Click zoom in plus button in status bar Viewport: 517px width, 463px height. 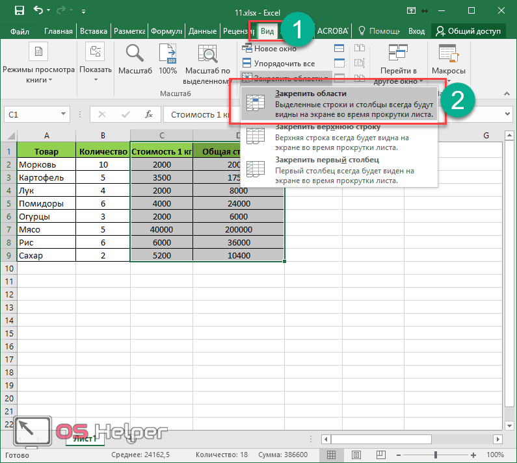(473, 455)
